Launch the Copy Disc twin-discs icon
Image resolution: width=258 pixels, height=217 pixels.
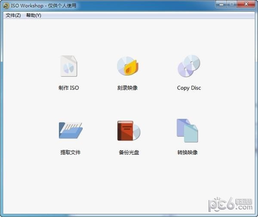(189, 66)
